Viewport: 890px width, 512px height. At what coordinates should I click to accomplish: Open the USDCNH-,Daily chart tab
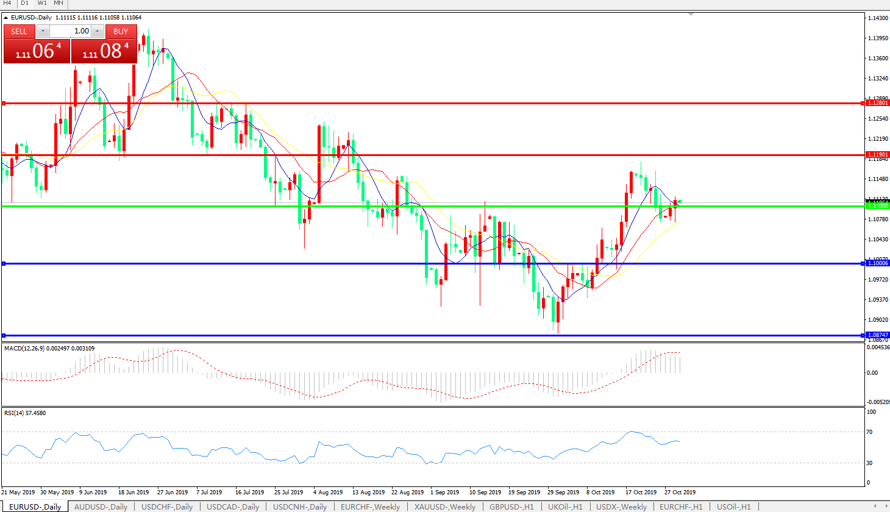(300, 507)
